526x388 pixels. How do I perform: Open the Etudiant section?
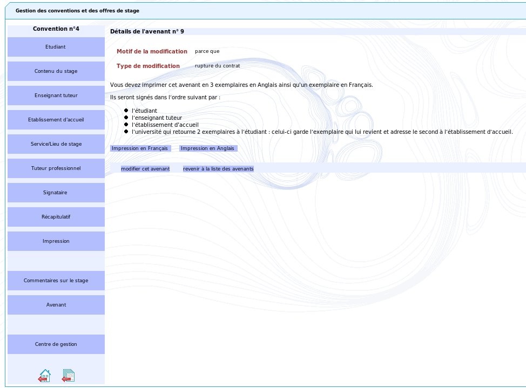point(56,47)
